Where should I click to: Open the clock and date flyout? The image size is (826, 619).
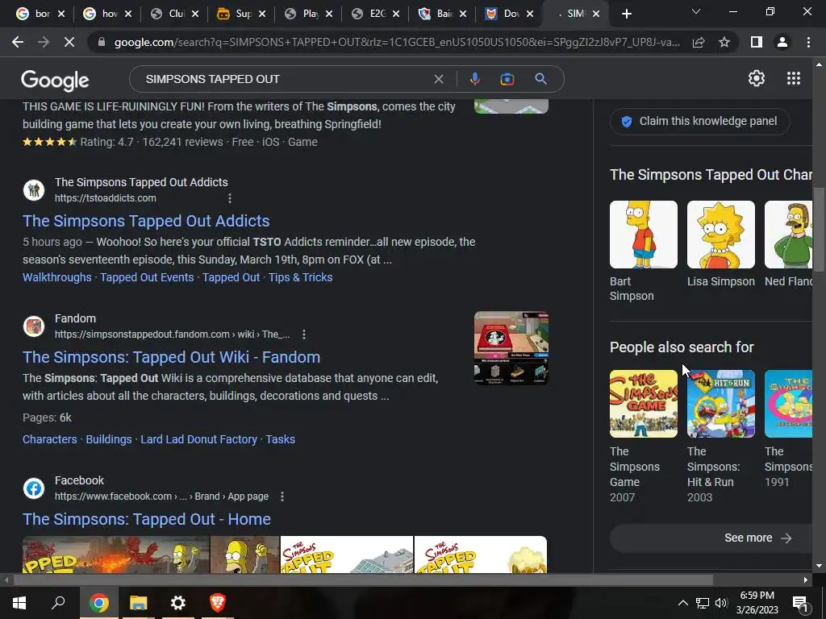pyautogui.click(x=757, y=603)
